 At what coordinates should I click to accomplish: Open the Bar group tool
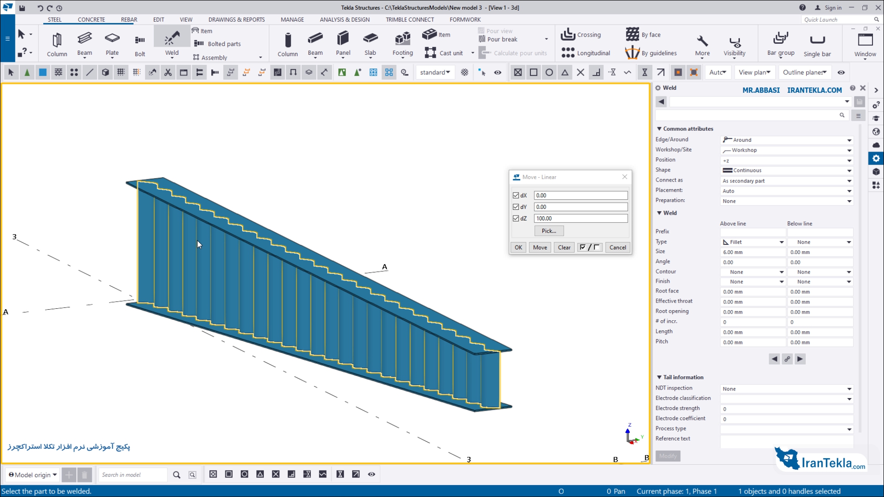(x=781, y=44)
